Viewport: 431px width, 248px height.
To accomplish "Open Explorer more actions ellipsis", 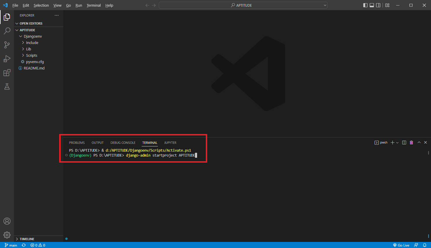I will click(57, 15).
